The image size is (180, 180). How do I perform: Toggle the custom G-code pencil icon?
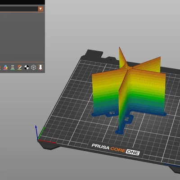pos(20,67)
